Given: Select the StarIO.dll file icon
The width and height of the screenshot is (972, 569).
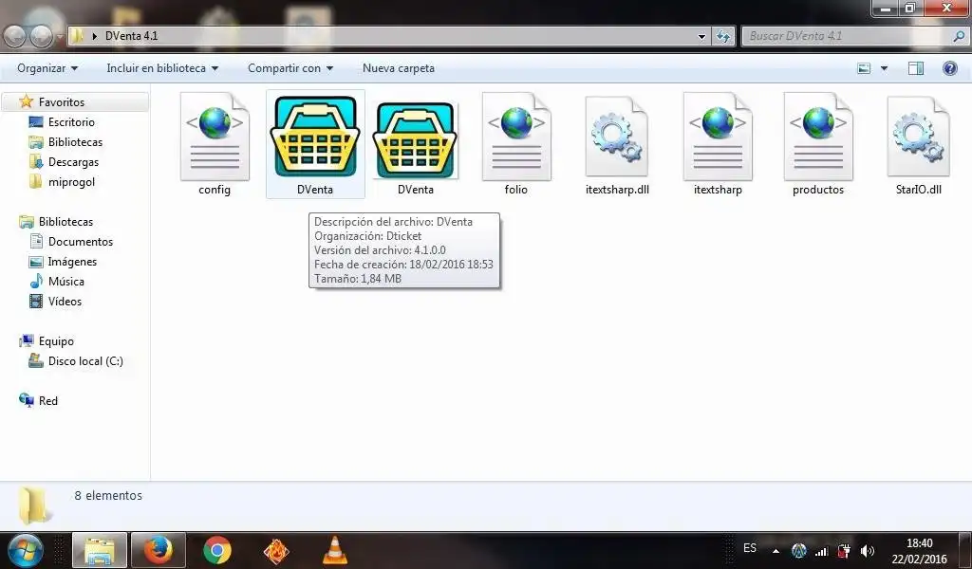Looking at the screenshot, I should (x=919, y=137).
